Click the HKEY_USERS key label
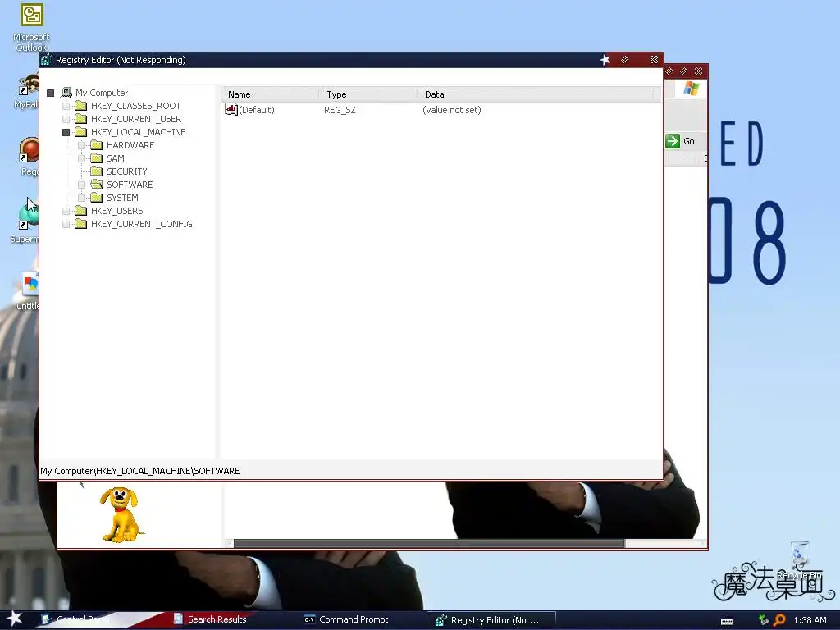This screenshot has height=630, width=840. click(116, 211)
